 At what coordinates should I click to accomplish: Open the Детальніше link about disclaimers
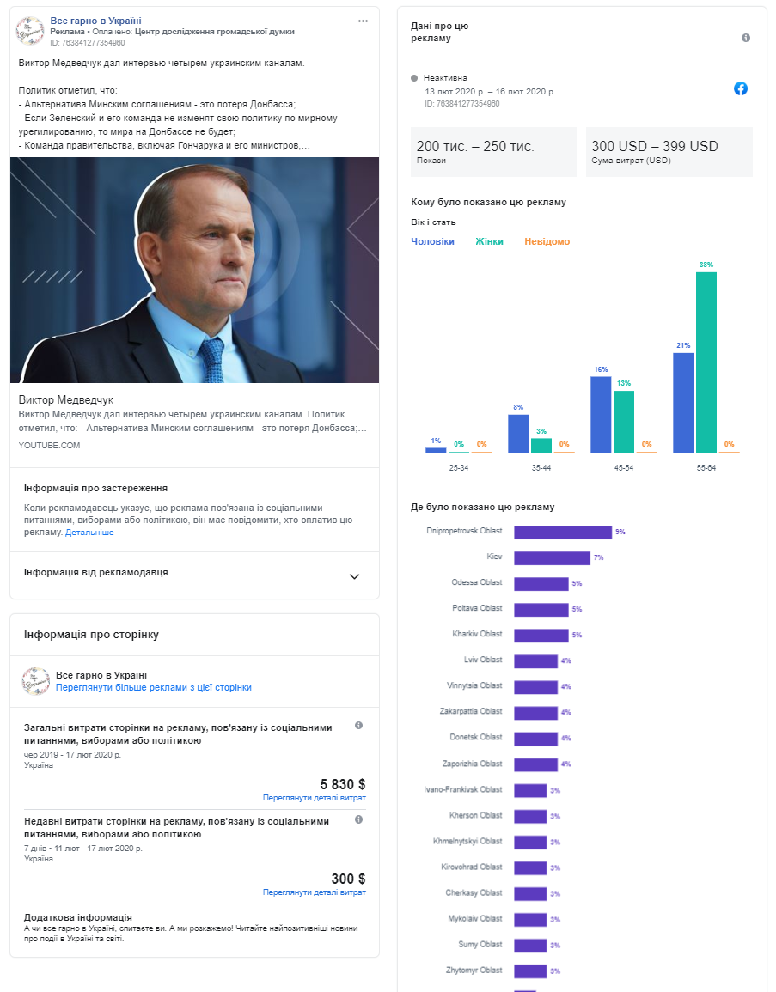(x=89, y=532)
